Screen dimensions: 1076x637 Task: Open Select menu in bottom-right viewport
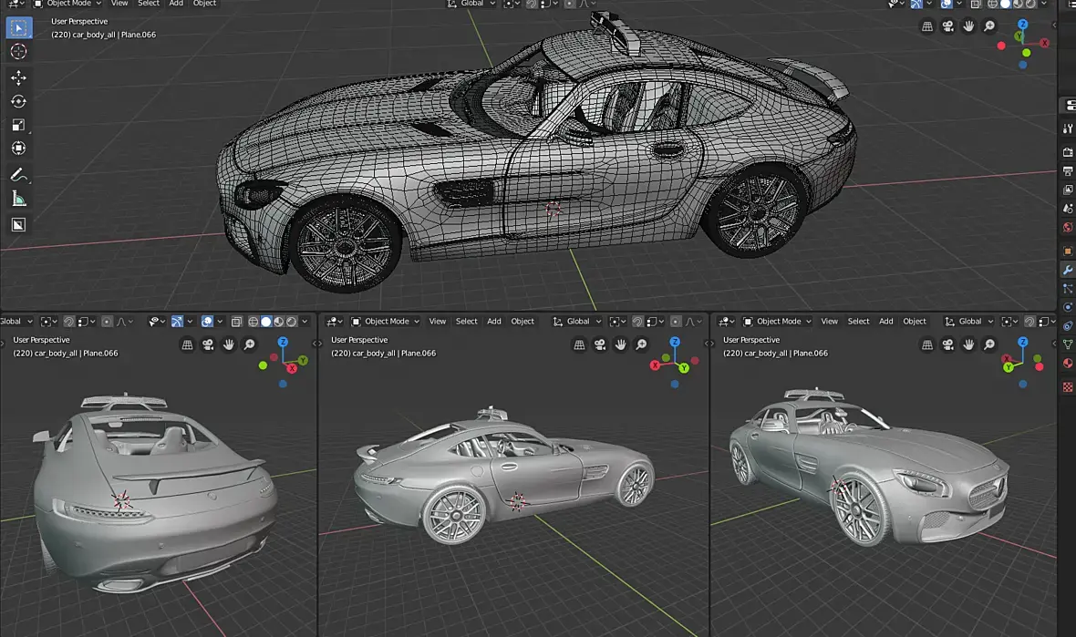click(x=858, y=321)
